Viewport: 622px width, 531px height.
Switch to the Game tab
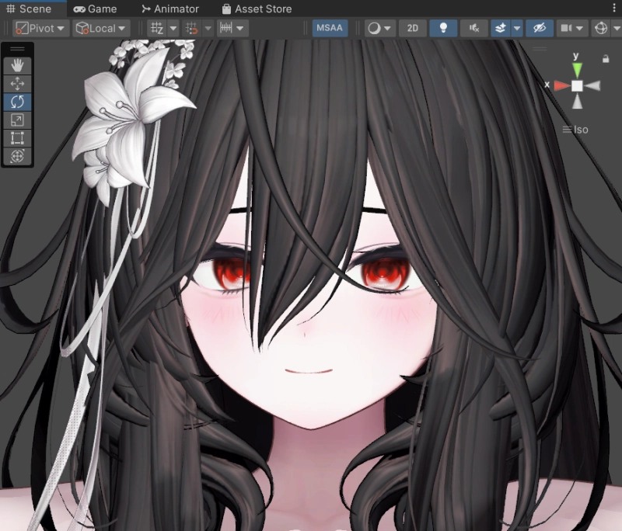click(x=95, y=9)
